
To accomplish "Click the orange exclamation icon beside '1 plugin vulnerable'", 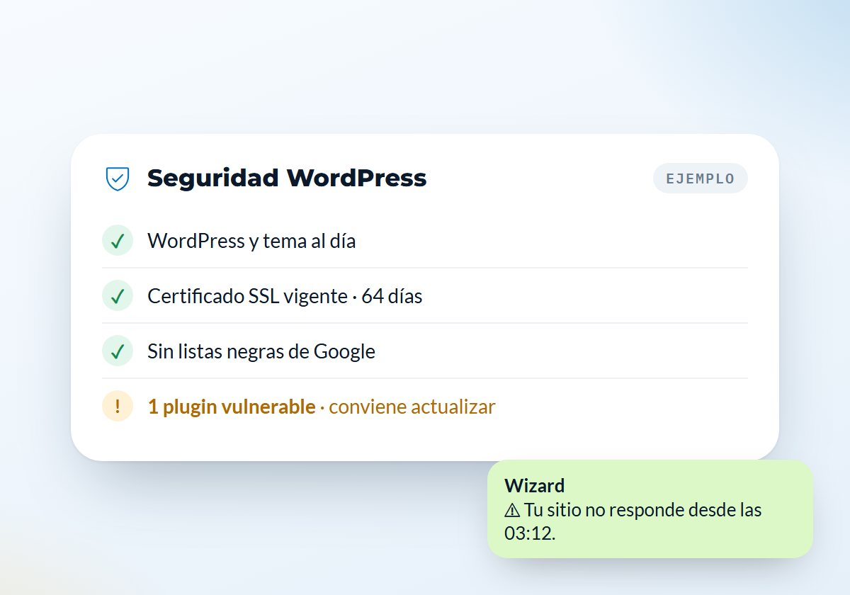I will point(118,407).
